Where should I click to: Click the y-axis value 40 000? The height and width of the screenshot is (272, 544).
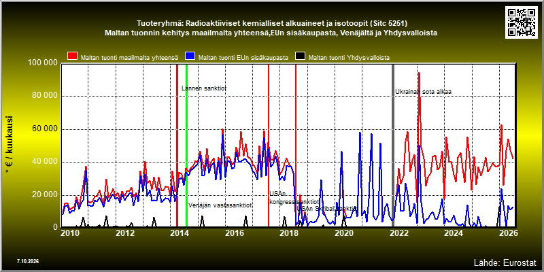click(x=44, y=162)
